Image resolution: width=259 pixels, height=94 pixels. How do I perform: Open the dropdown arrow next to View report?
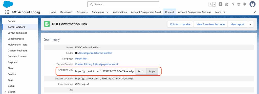point(250,24)
